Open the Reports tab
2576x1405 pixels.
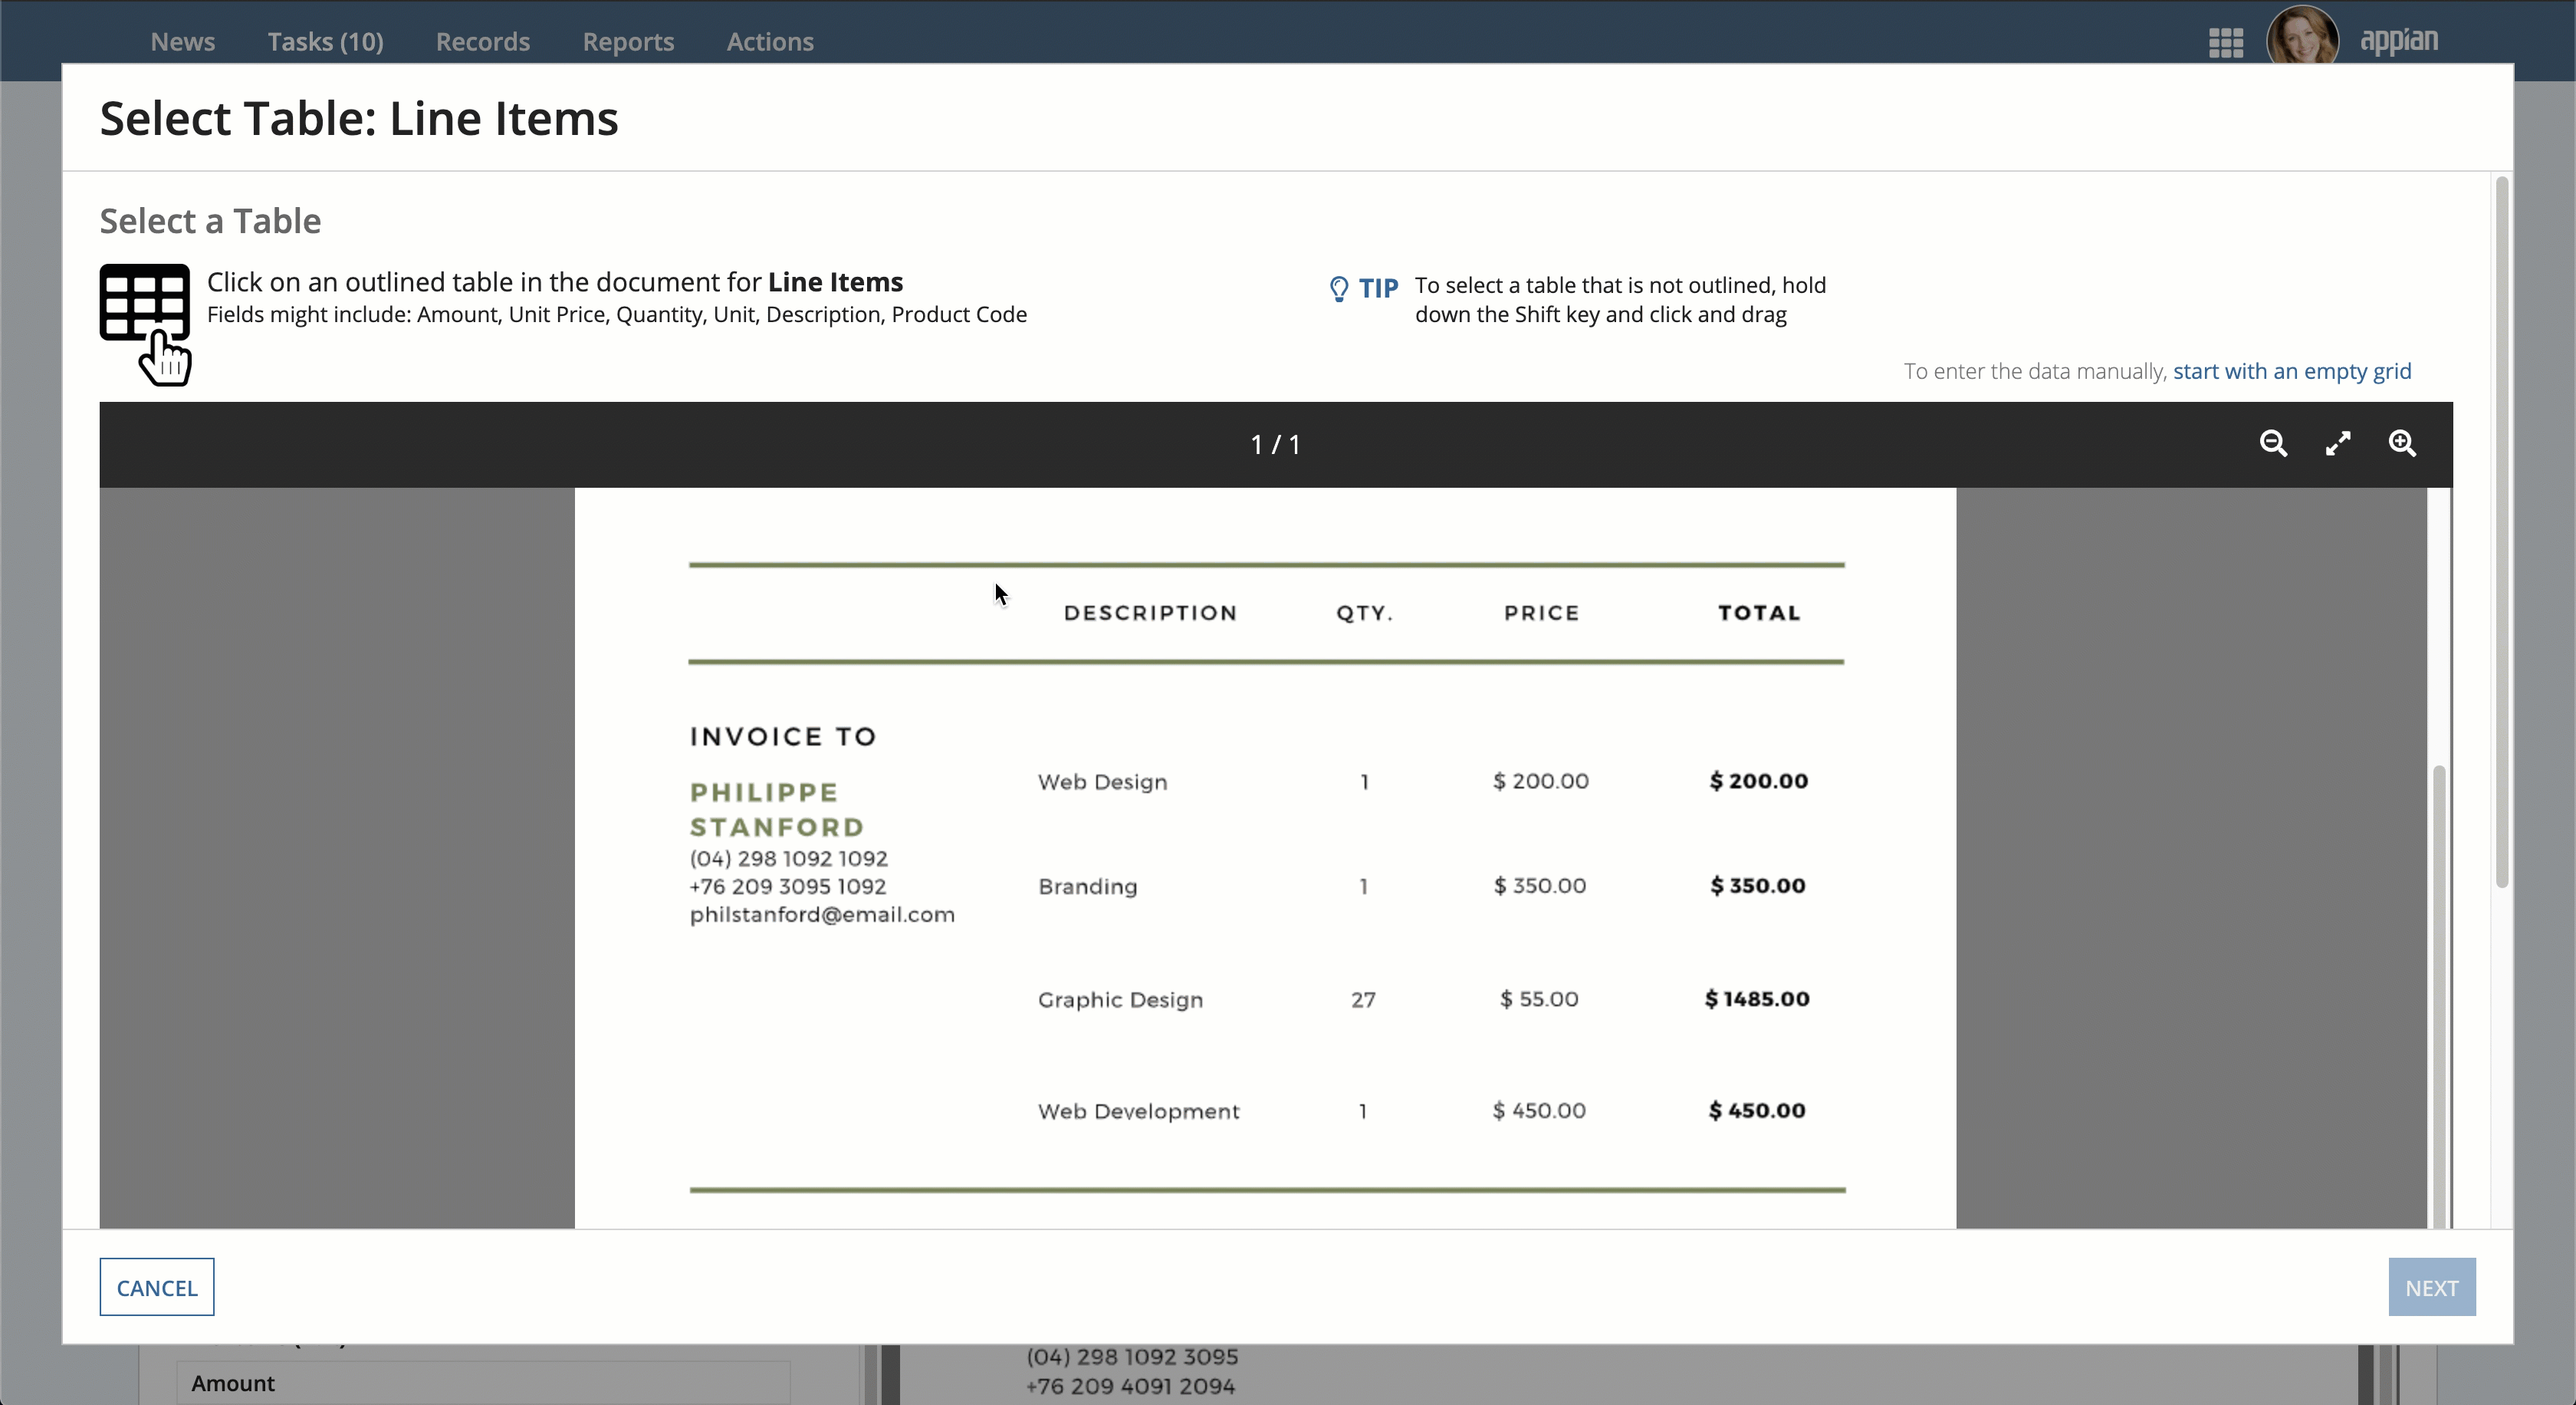628,42
